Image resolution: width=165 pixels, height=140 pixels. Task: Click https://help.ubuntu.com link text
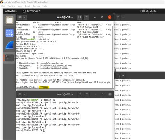point(50,63)
